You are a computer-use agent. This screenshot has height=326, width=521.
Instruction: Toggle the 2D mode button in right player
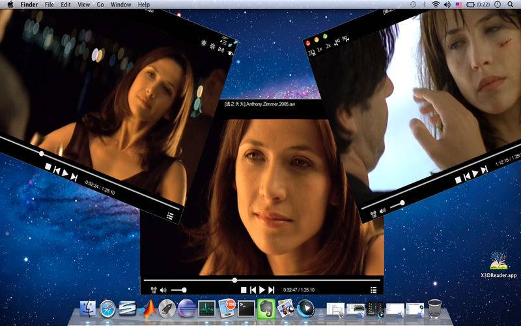(312, 53)
